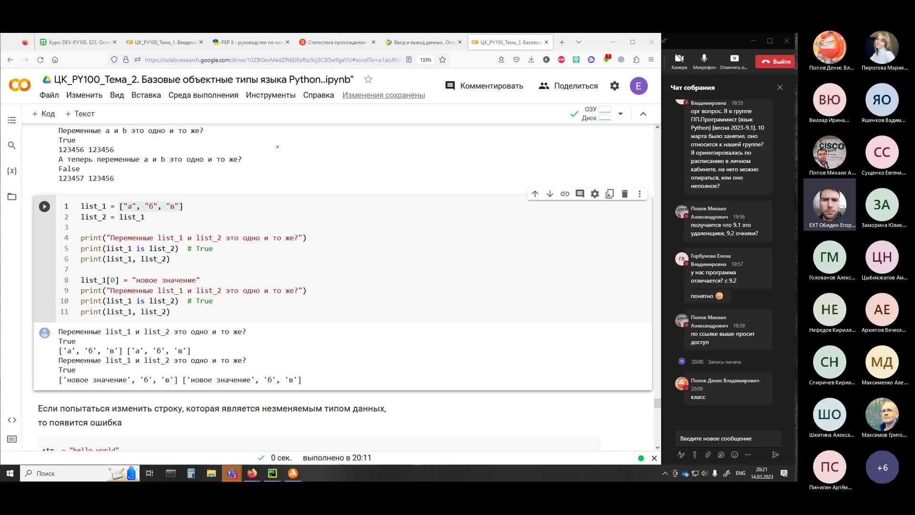Open Firefox application menu hamburger
The width and height of the screenshot is (915, 515).
(x=651, y=60)
